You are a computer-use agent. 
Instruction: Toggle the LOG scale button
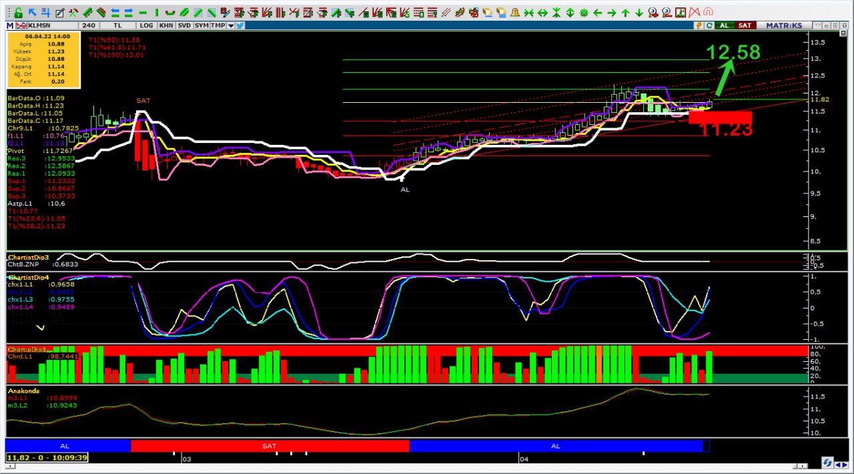coord(146,25)
